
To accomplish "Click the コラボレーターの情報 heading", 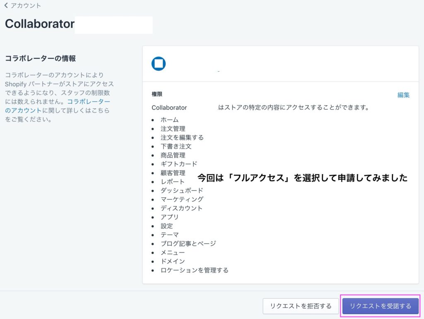I will (40, 59).
